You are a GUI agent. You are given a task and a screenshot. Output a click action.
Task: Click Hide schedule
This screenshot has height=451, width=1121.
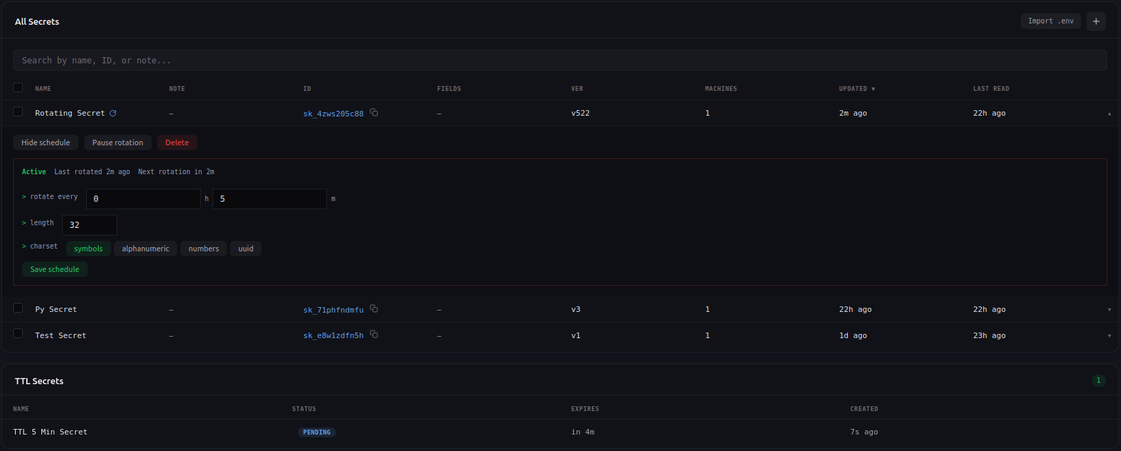[46, 143]
